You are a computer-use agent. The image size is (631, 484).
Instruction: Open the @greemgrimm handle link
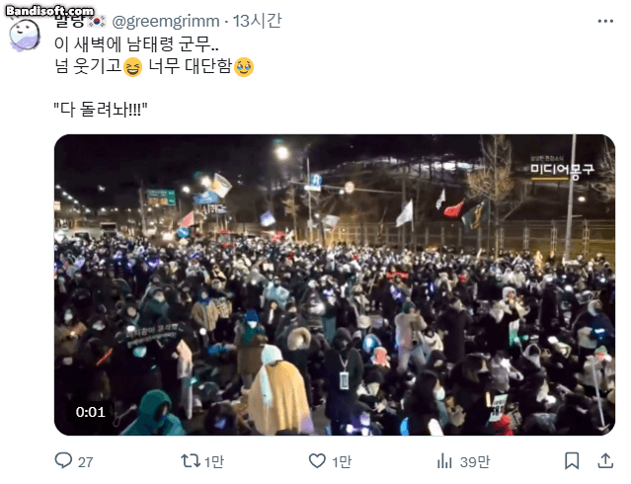(165, 22)
